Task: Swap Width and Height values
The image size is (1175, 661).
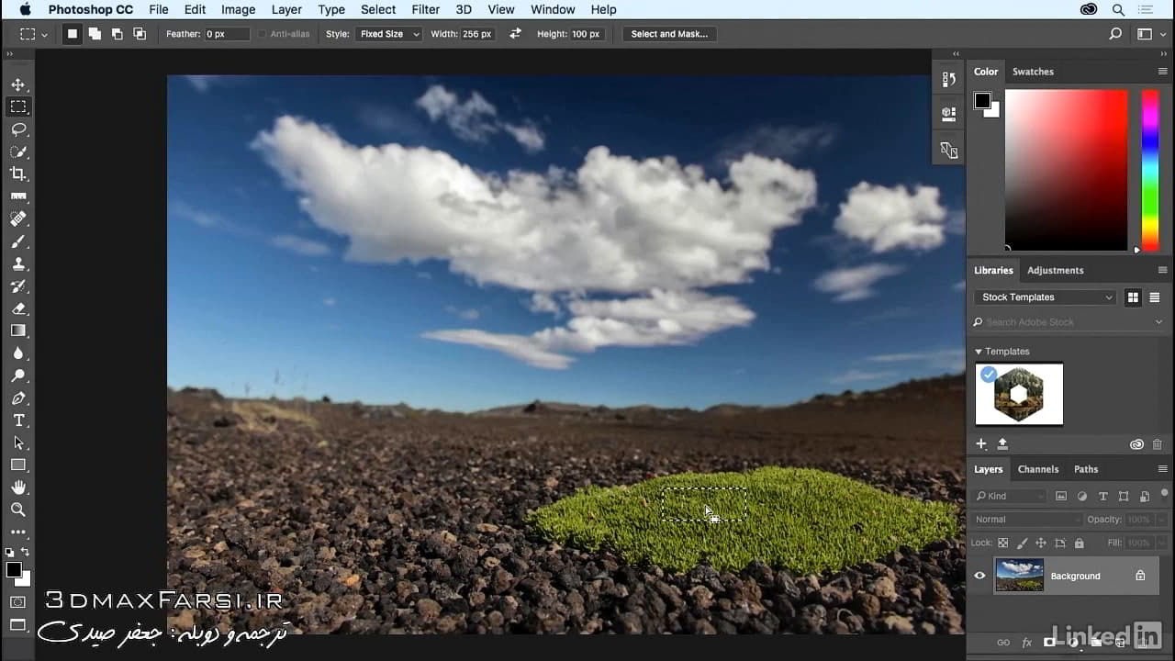Action: (515, 34)
